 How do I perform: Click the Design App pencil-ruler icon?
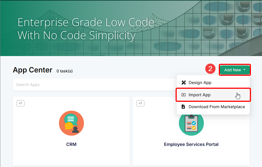point(184,82)
